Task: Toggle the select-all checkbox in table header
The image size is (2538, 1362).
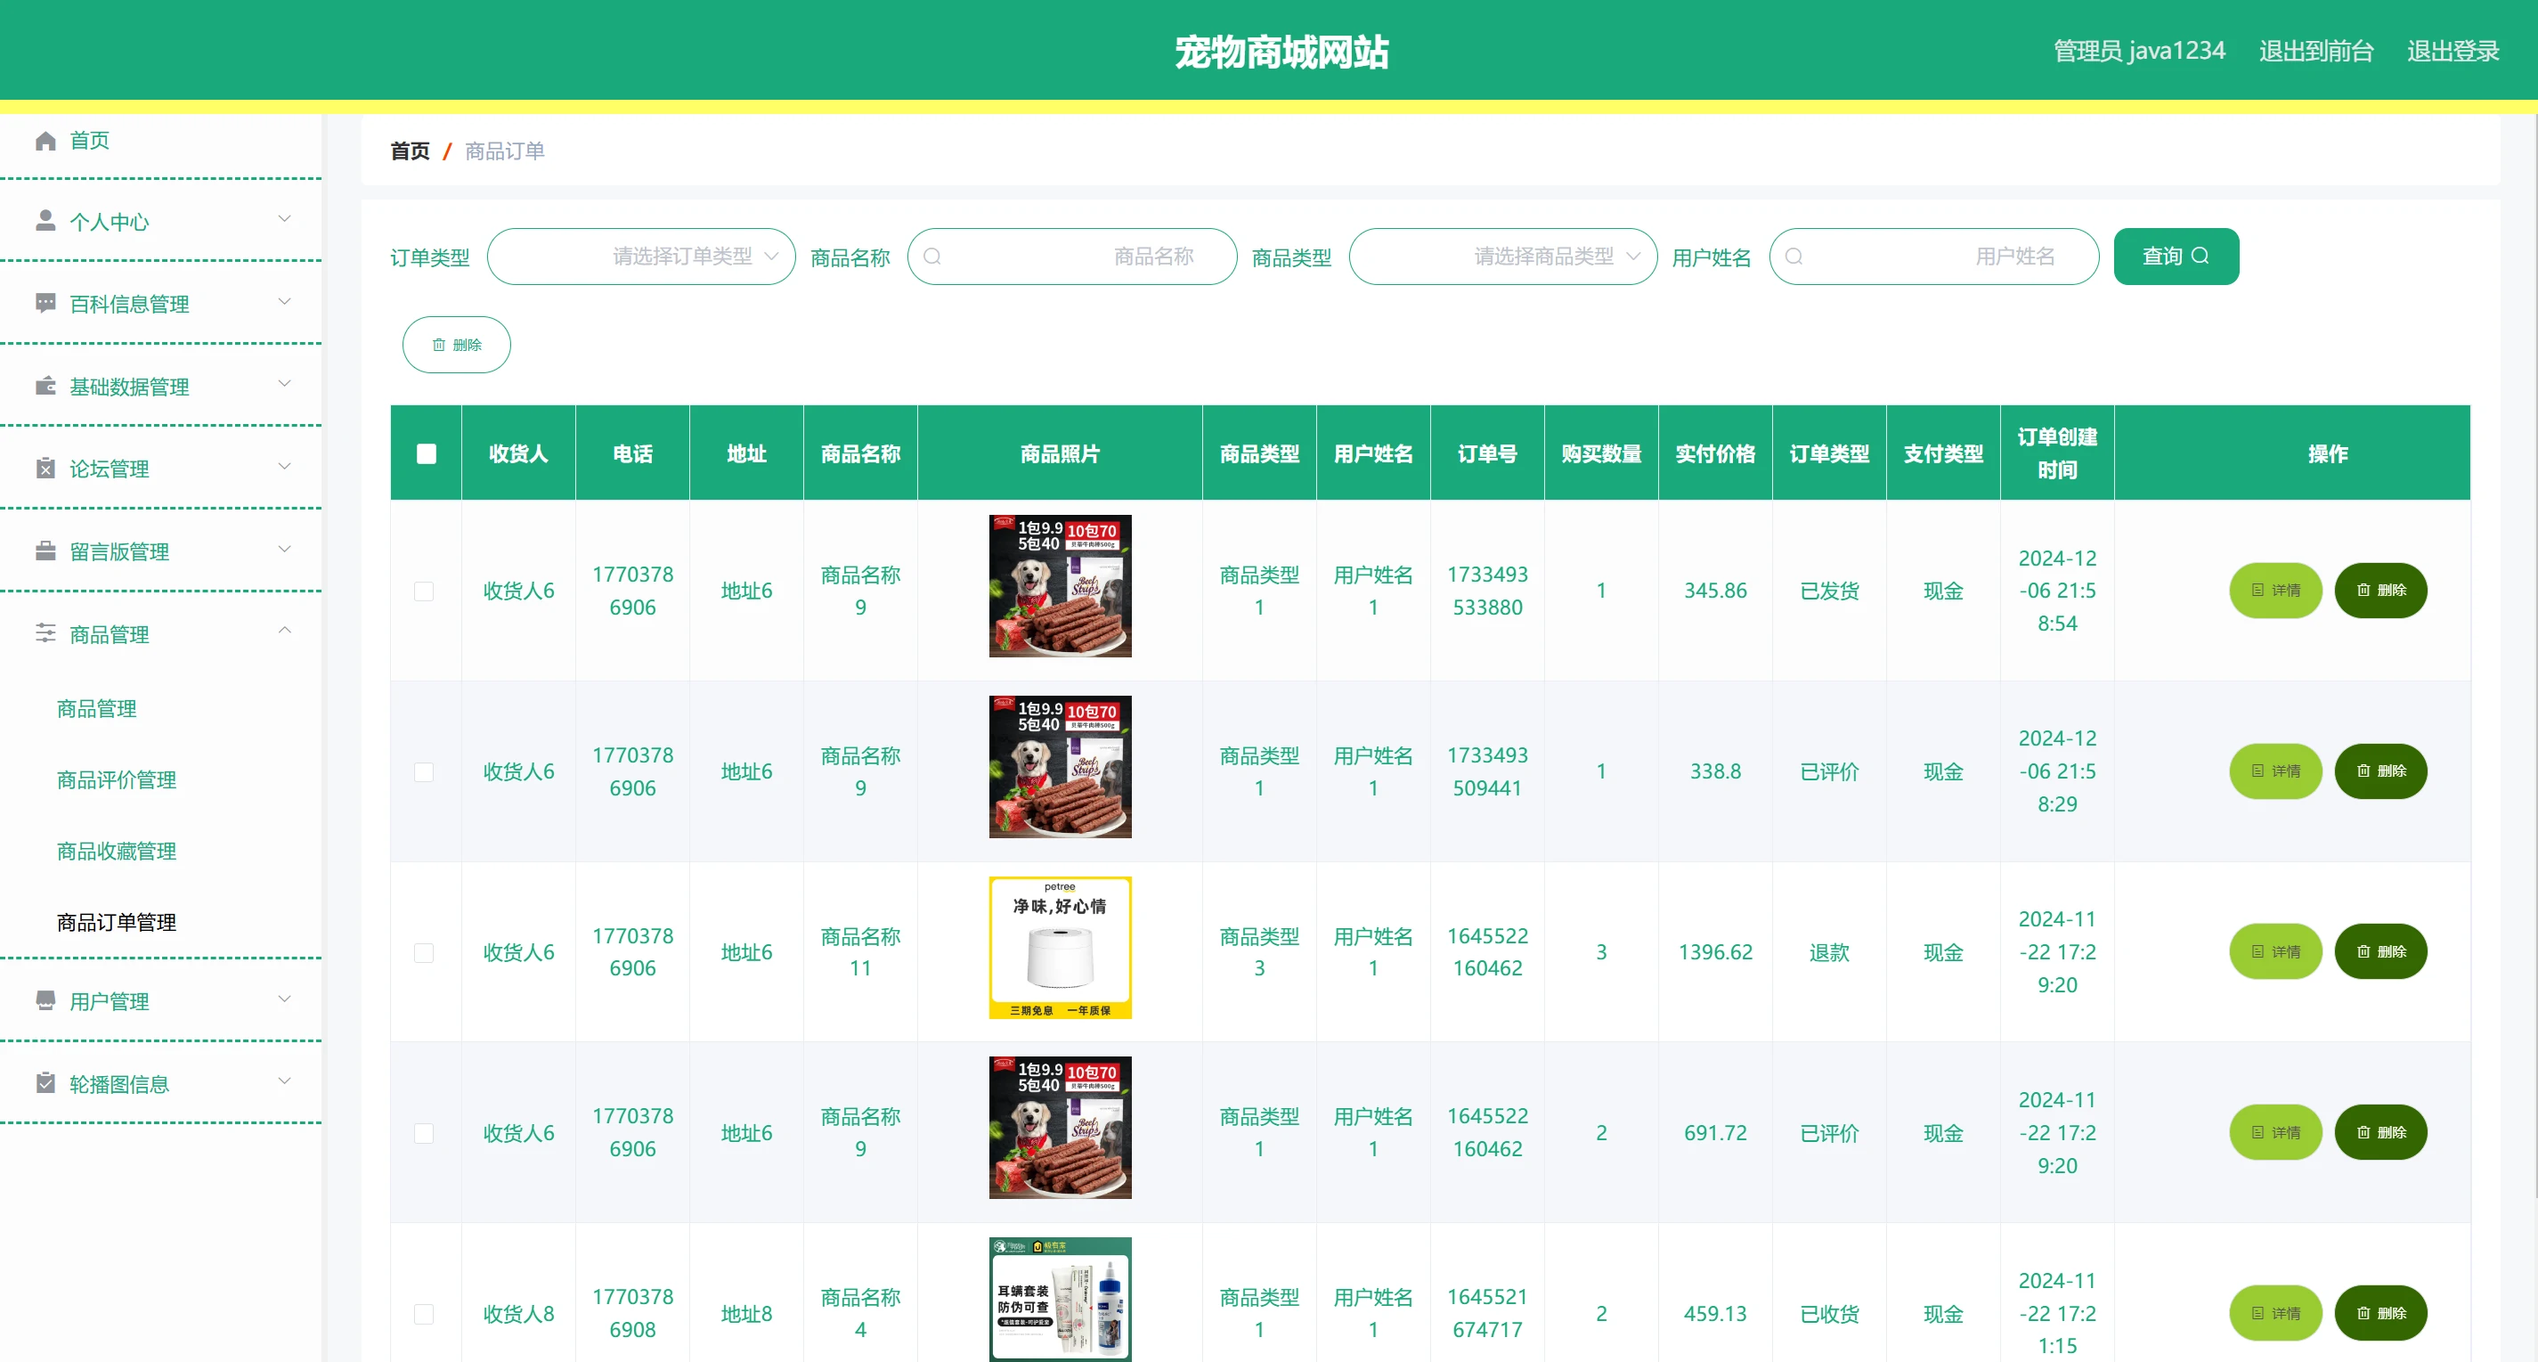Action: 426,453
